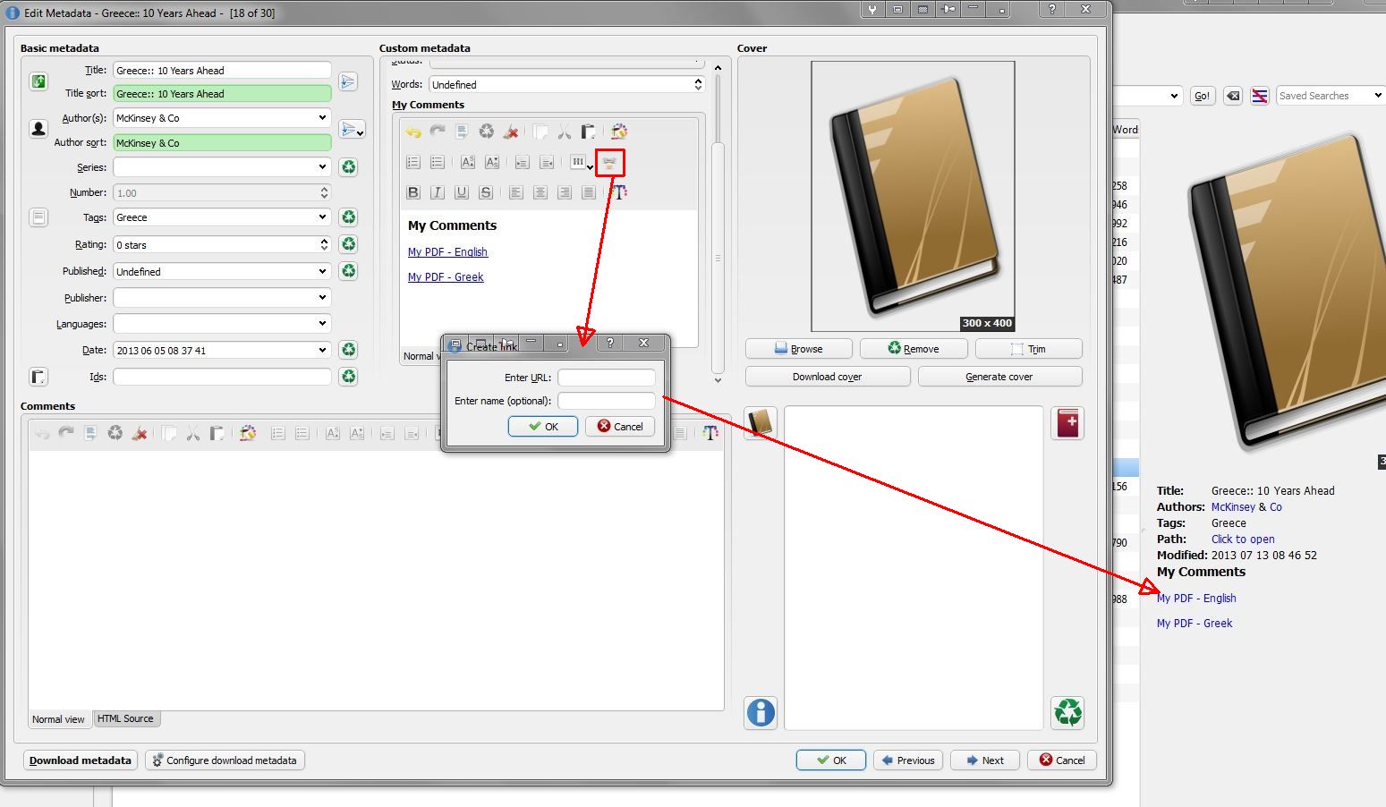Open the Date picker dropdown
This screenshot has height=807, width=1386.
click(322, 350)
